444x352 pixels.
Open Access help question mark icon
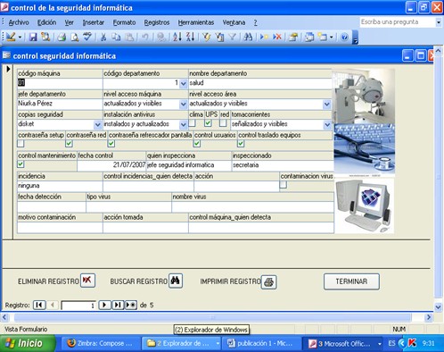pos(344,38)
